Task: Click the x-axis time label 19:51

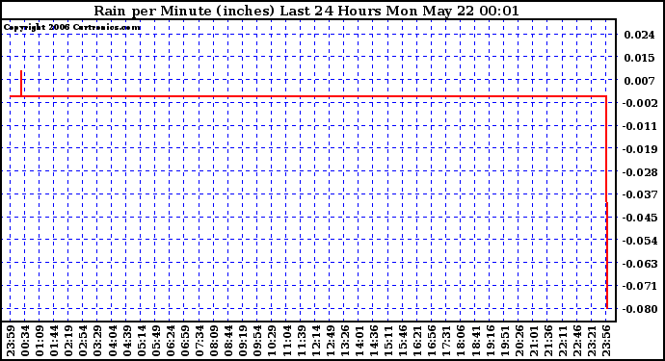Action: point(504,342)
